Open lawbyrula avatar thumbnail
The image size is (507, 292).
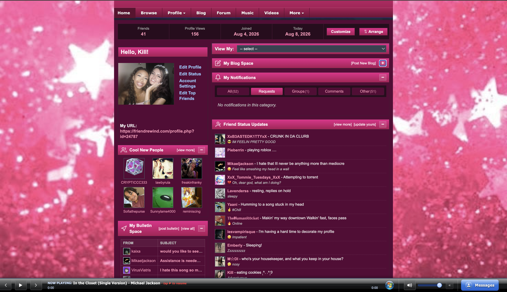[163, 169]
